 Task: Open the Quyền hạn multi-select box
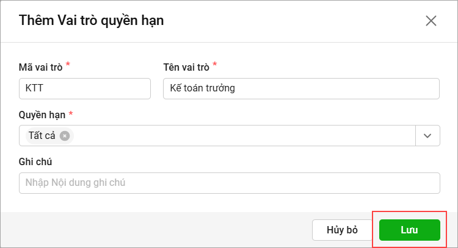coord(217,136)
